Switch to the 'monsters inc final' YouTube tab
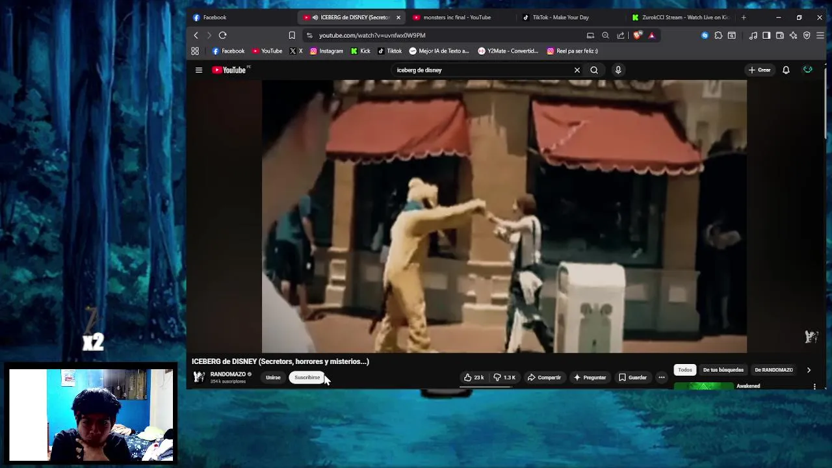 (x=461, y=18)
